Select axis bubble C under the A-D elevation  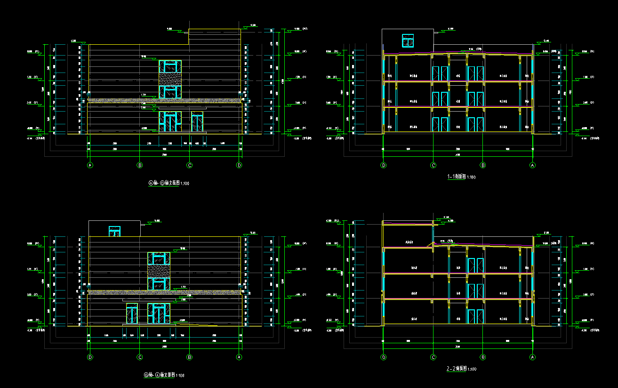189,165
